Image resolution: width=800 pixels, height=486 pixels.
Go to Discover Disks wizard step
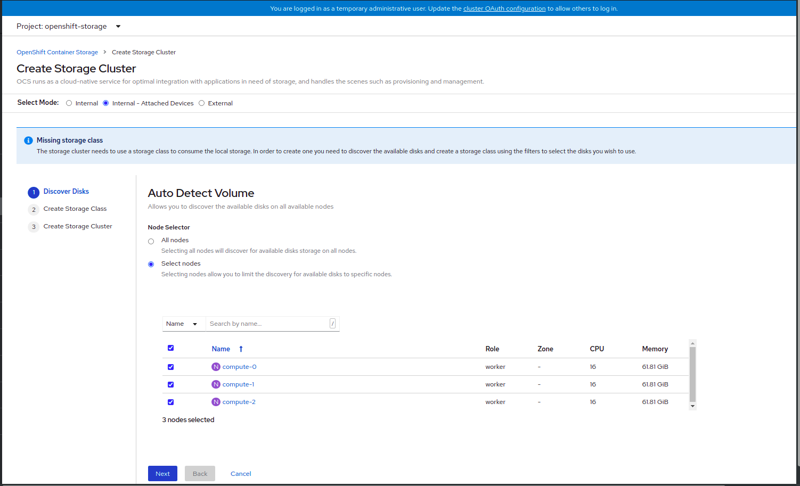click(66, 191)
